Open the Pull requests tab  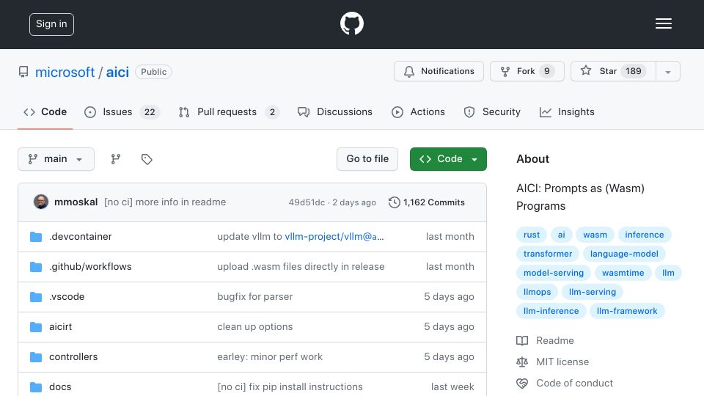point(229,111)
